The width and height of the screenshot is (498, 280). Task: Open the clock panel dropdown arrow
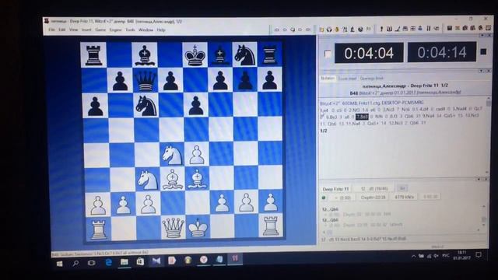tap(482, 36)
